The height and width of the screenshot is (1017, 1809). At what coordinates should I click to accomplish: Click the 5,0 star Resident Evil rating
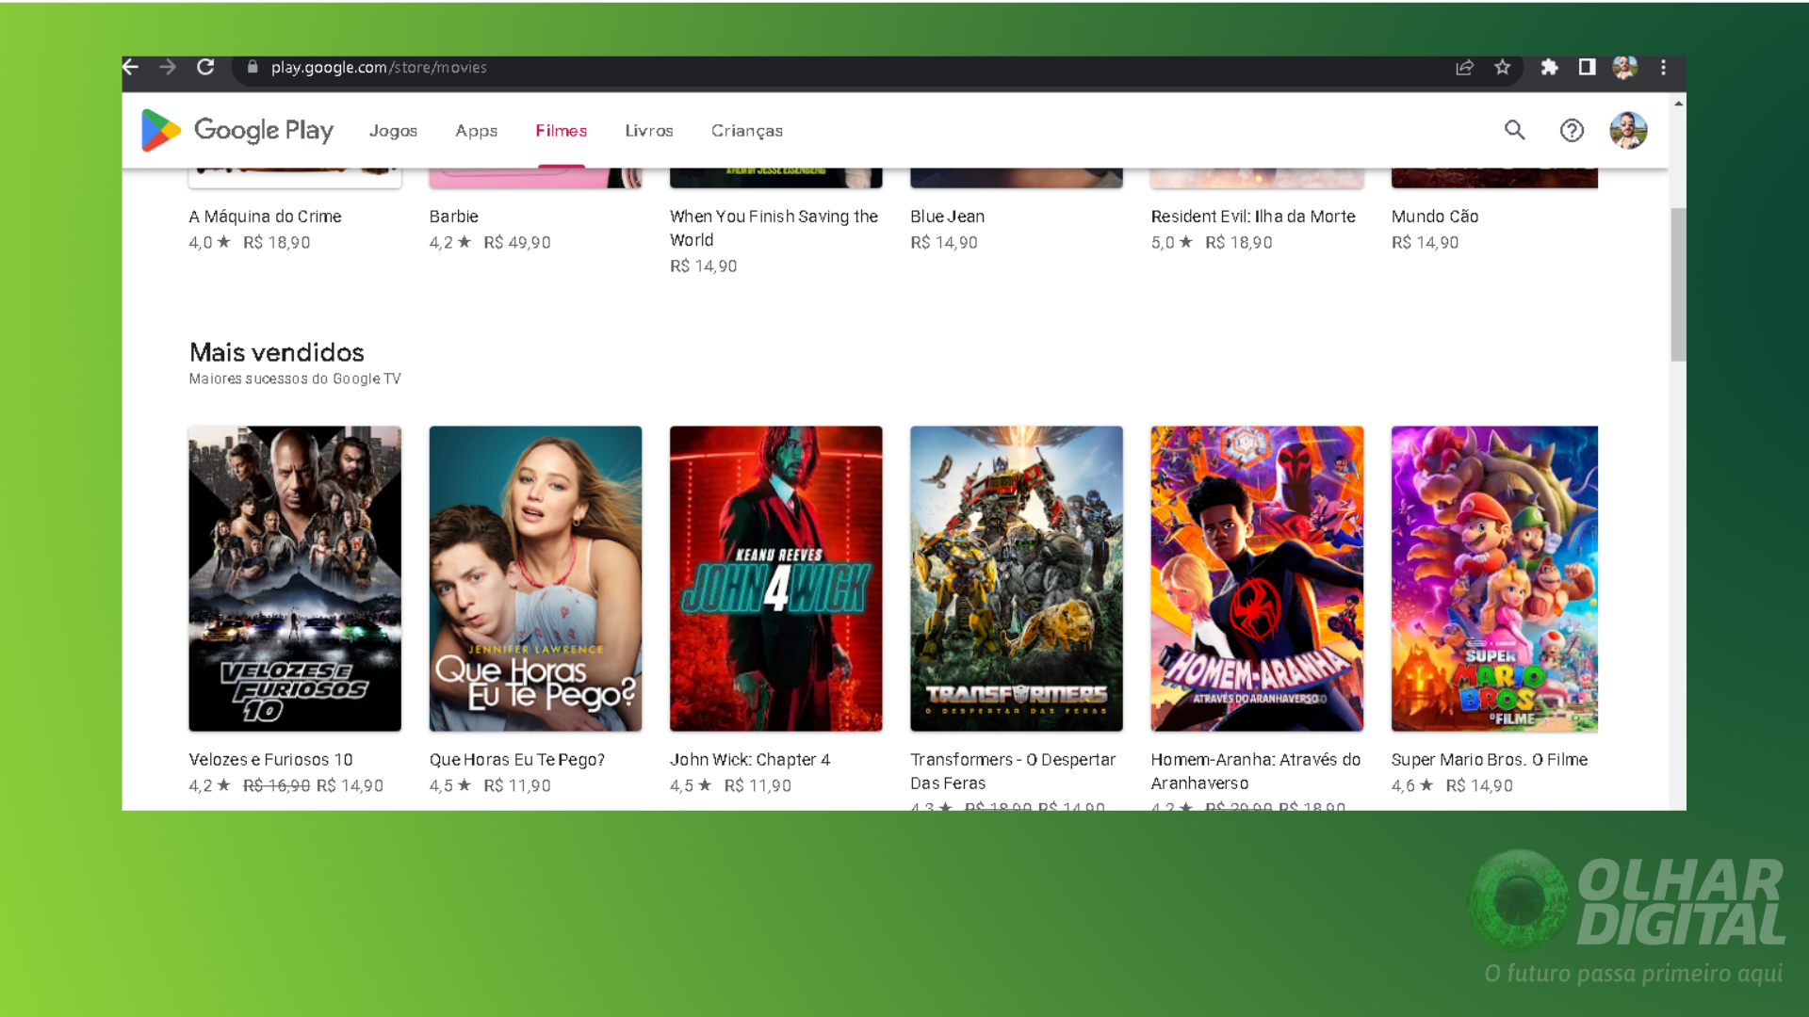(x=1171, y=243)
